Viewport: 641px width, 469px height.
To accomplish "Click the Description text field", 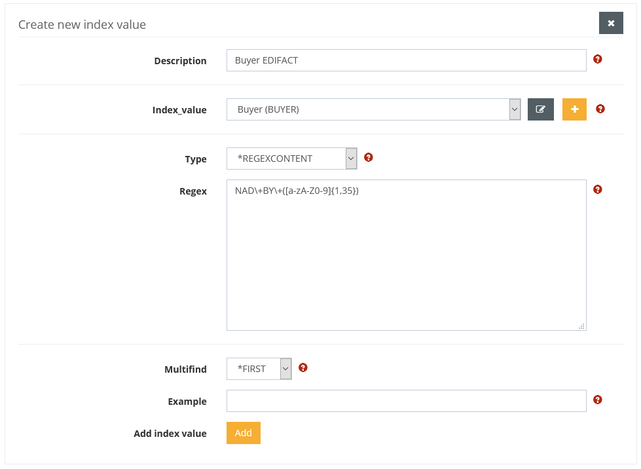I will [x=406, y=60].
